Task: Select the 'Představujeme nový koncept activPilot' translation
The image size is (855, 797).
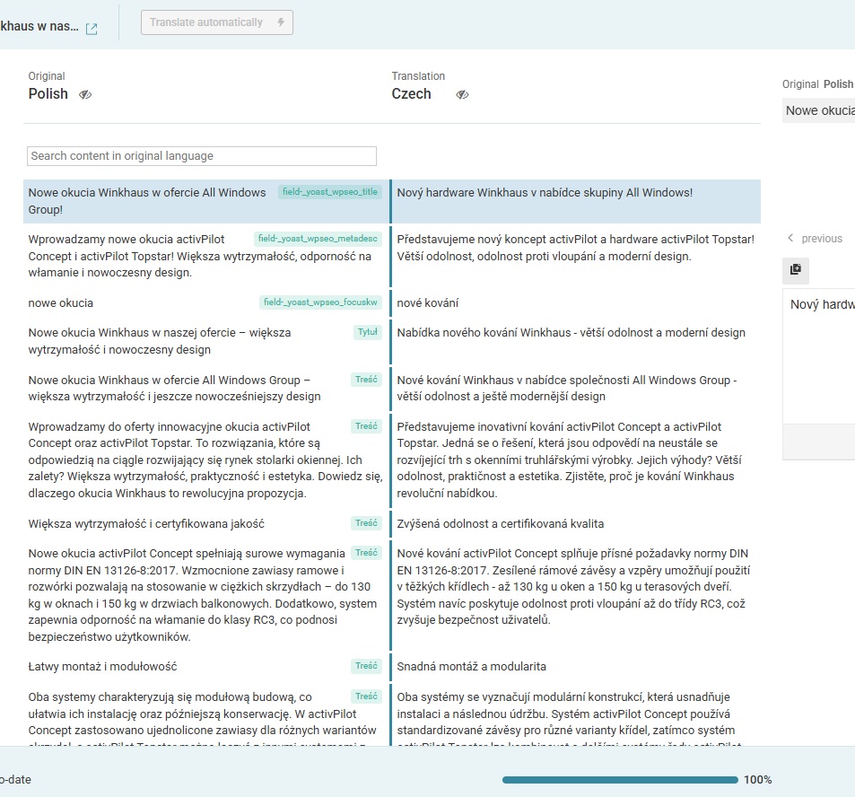Action: 575,248
